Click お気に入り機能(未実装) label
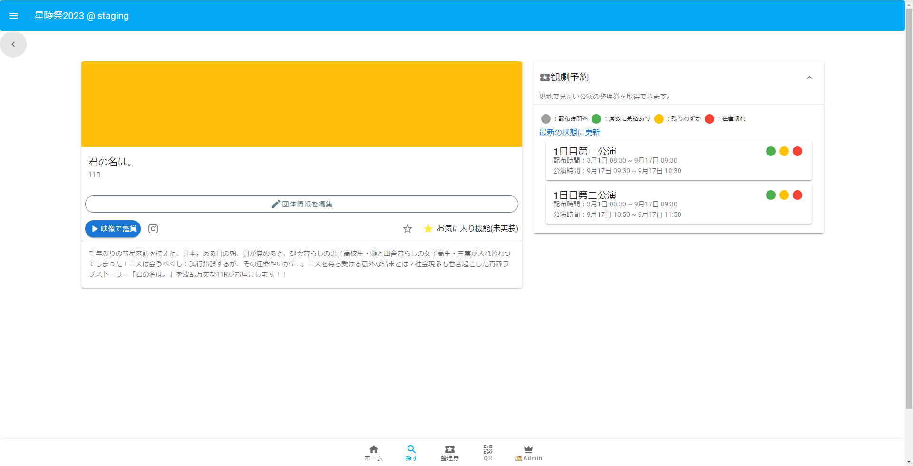The image size is (913, 466). pyautogui.click(x=477, y=229)
